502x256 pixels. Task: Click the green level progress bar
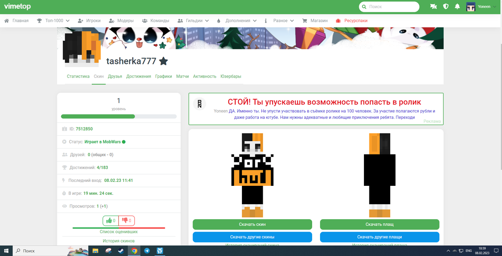tap(98, 116)
